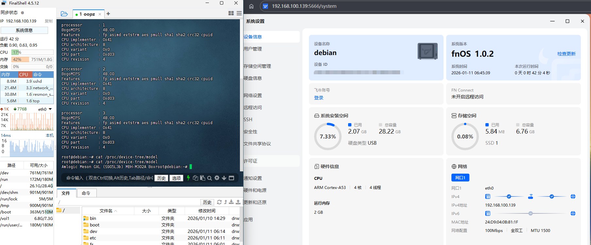Select the boot folder row

[x=161, y=225]
